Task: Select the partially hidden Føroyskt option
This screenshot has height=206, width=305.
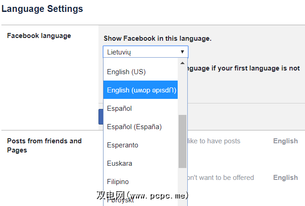Action: point(120,200)
